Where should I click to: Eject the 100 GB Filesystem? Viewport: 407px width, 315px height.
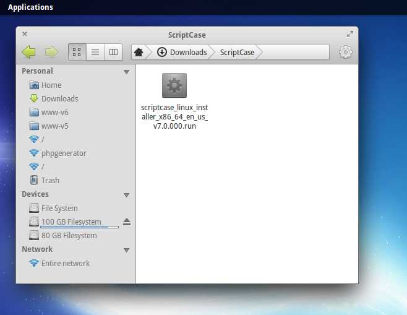pyautogui.click(x=127, y=222)
